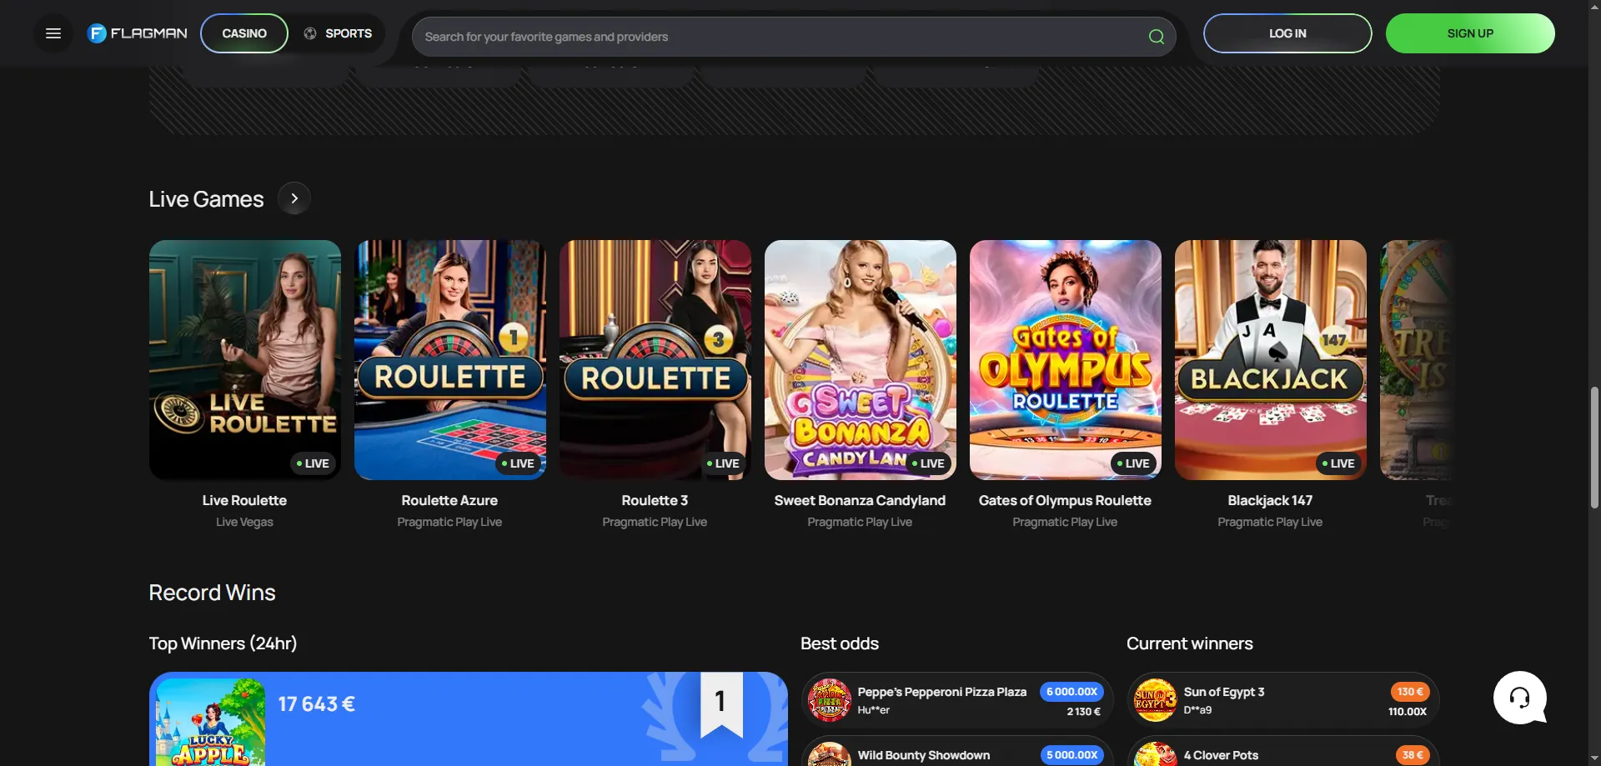
Task: Click the Wild Bounty Showdown game name
Action: click(924, 755)
